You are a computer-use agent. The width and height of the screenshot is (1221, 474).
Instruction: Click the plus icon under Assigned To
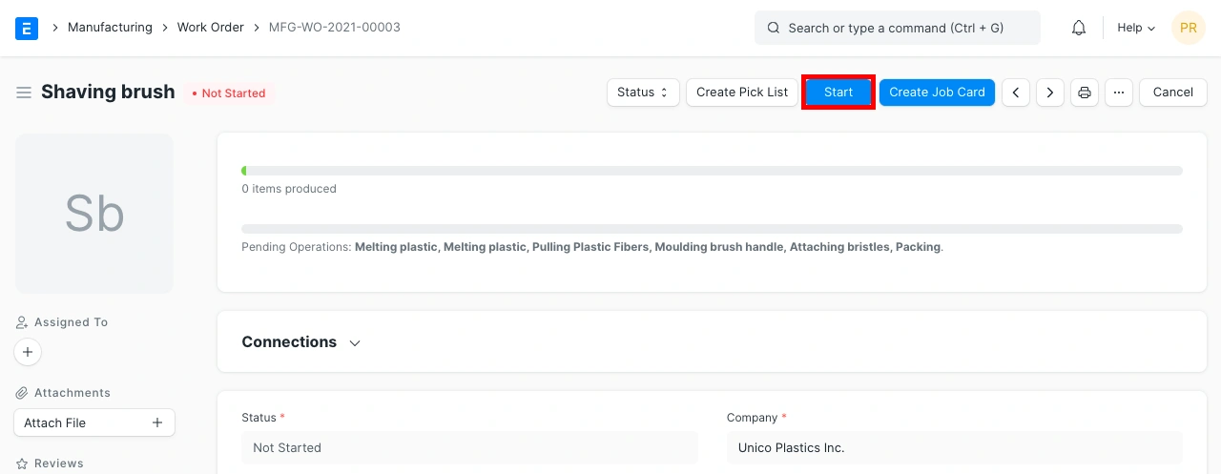[28, 352]
